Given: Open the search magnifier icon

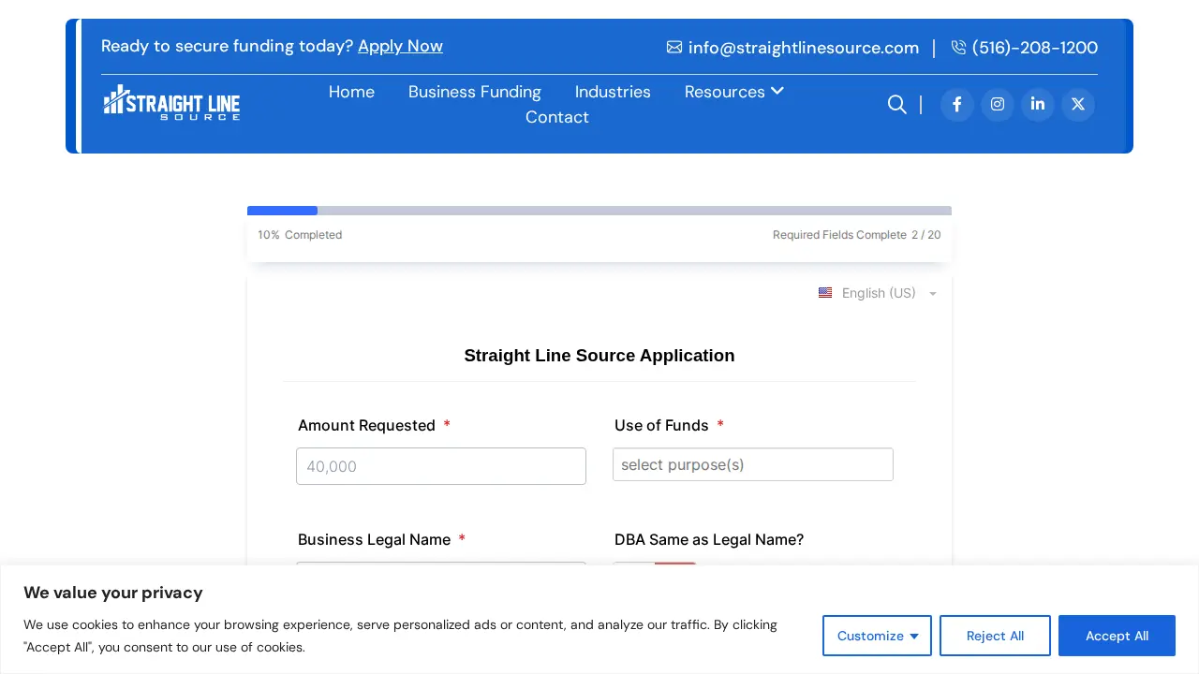Looking at the screenshot, I should point(896,105).
